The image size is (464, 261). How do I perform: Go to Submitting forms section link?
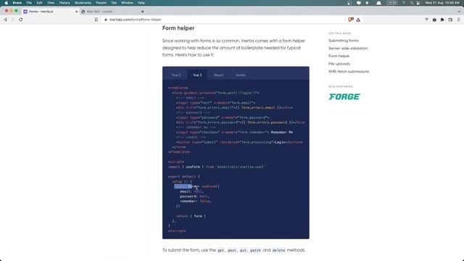click(x=344, y=41)
